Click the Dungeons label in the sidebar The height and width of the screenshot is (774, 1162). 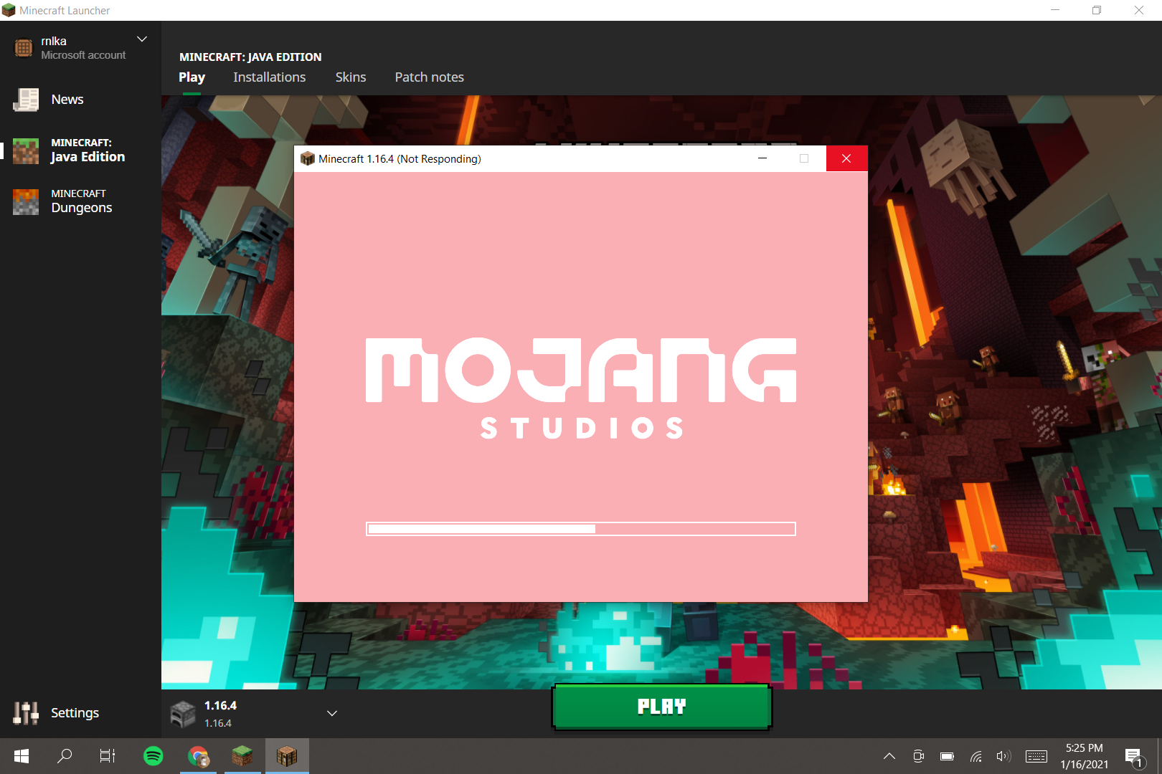pyautogui.click(x=82, y=208)
